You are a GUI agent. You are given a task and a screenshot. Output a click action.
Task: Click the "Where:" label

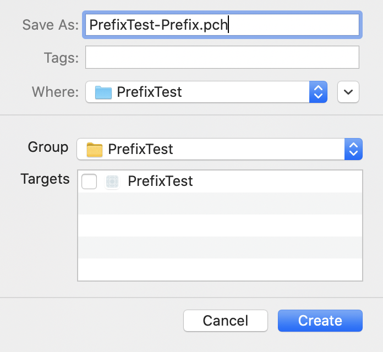point(55,92)
